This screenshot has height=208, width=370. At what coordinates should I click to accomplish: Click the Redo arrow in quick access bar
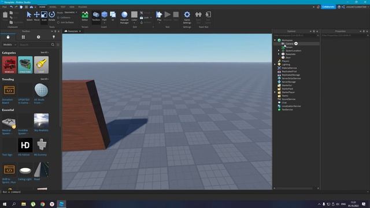[x=16, y=7]
